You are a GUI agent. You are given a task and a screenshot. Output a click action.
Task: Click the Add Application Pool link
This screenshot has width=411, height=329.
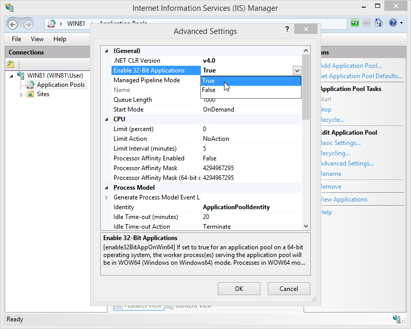tap(351, 66)
